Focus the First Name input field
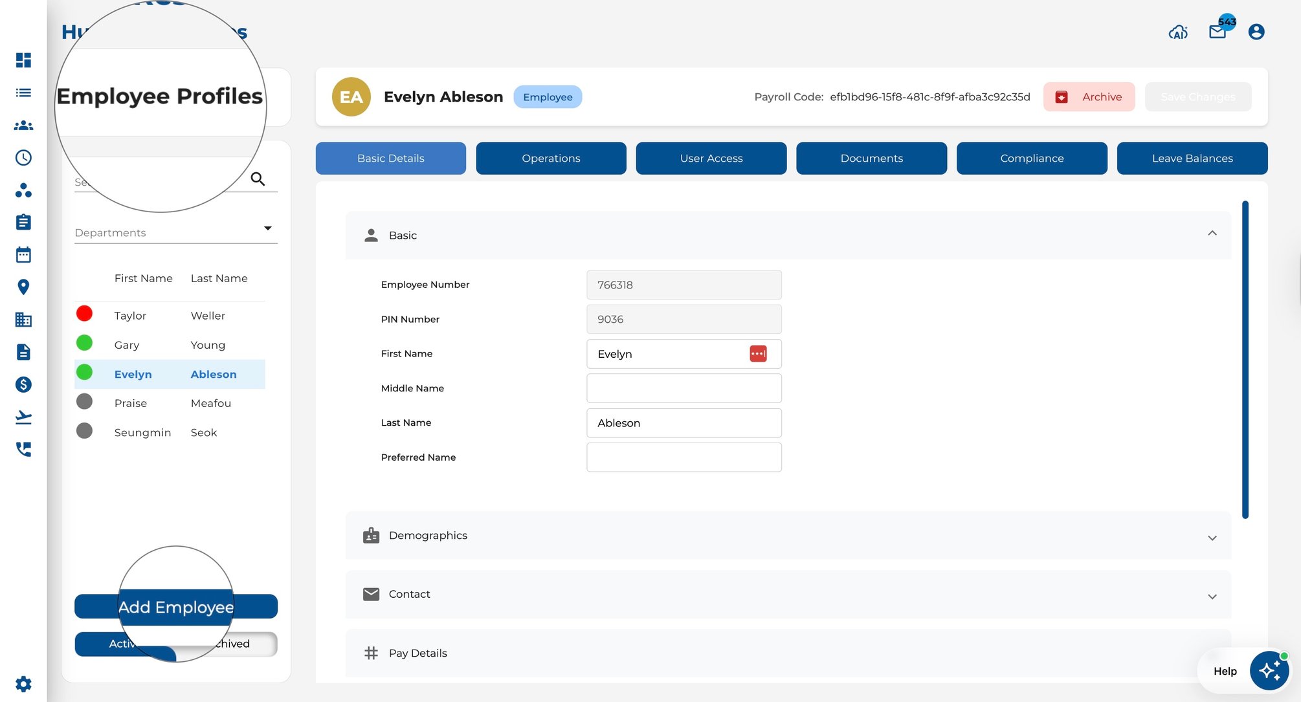Image resolution: width=1301 pixels, height=702 pixels. 684,354
